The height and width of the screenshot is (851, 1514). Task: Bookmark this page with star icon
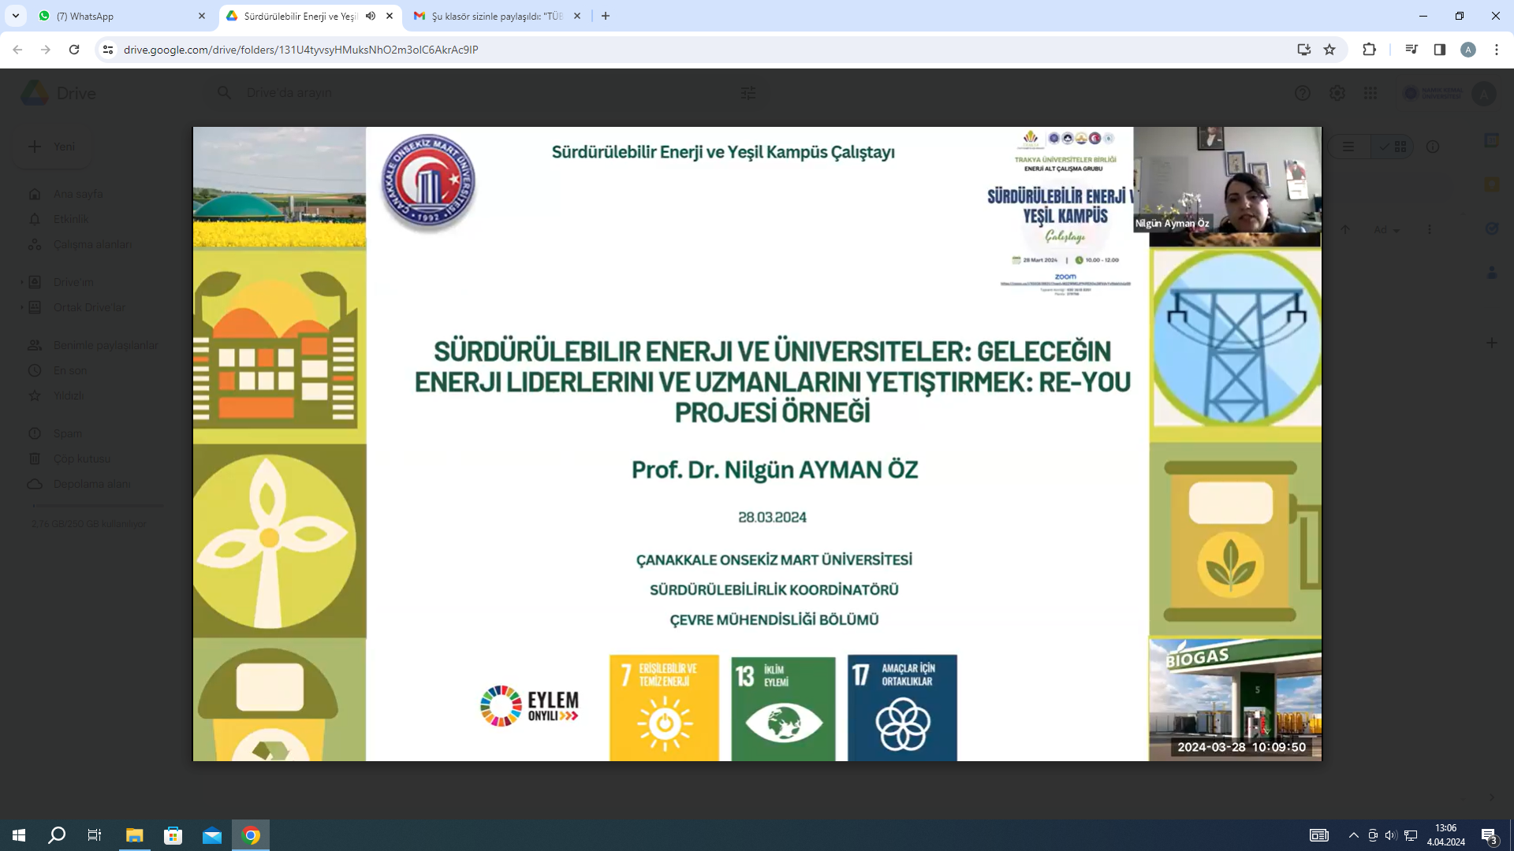[1329, 50]
